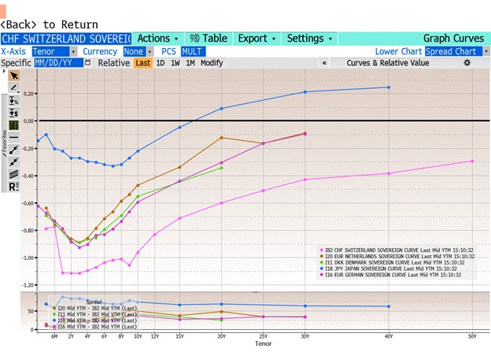Click I16 Mid YTM spread legend entry
This screenshot has width=491, height=352.
[x=94, y=327]
